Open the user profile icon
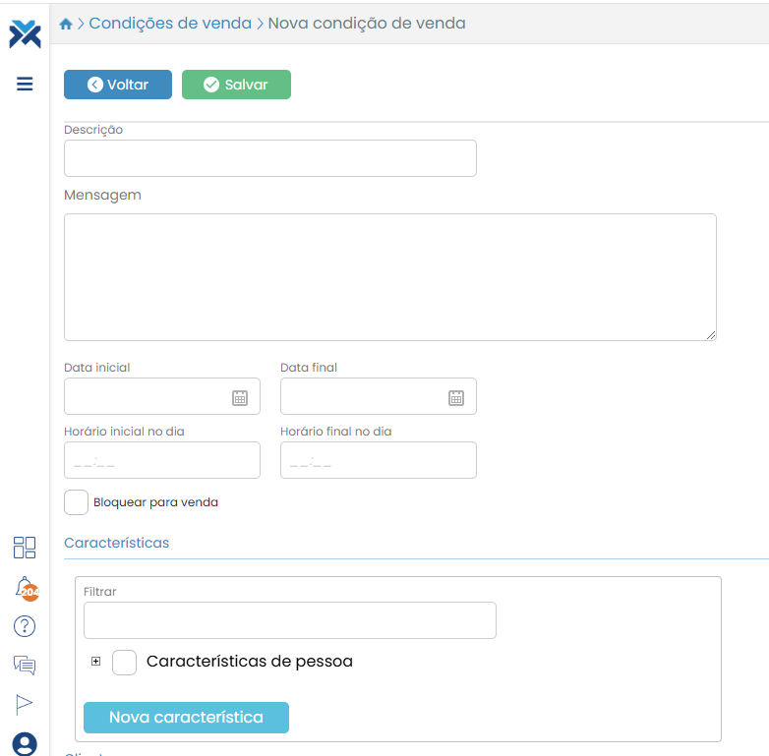Image resolution: width=769 pixels, height=756 pixels. point(25,743)
